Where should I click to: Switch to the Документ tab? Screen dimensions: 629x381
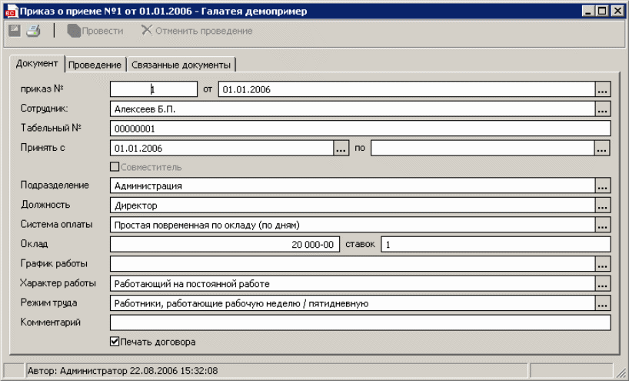pyautogui.click(x=37, y=64)
